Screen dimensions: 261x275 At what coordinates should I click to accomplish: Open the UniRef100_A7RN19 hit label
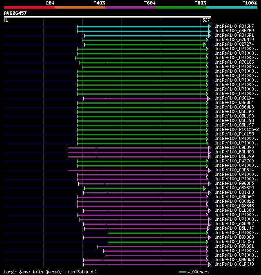[x=234, y=40]
